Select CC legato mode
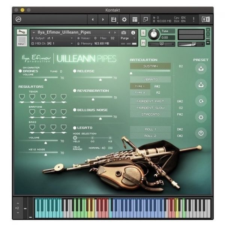The width and height of the screenshot is (225, 225). point(93,138)
